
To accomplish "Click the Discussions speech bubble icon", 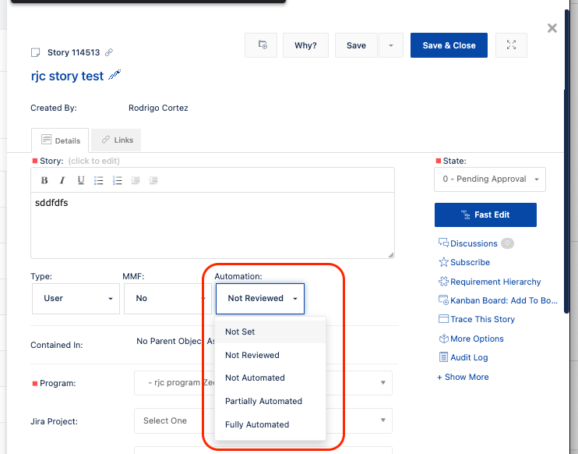I will [443, 243].
